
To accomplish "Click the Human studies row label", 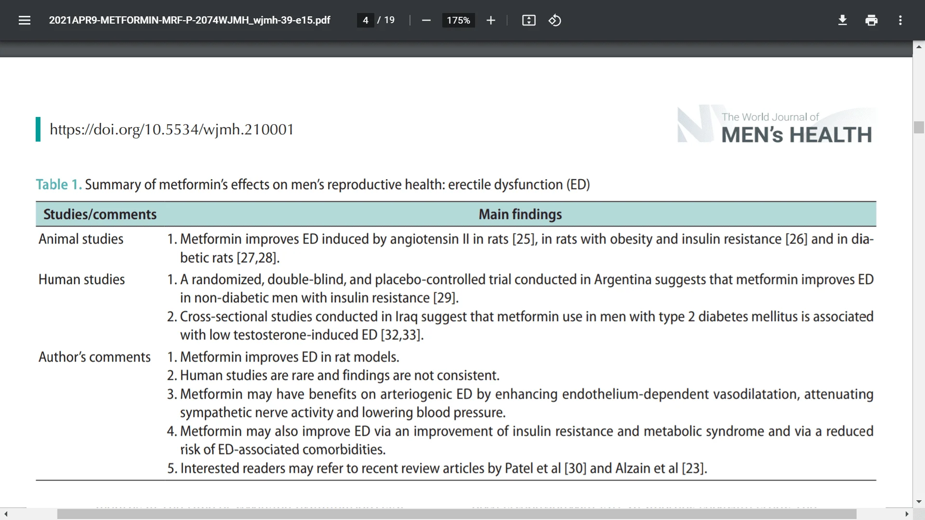I will pyautogui.click(x=81, y=279).
